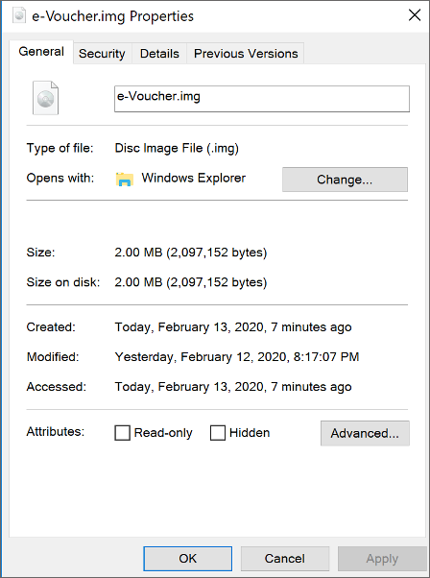Switch to the Security tab
The height and width of the screenshot is (578, 430).
(x=102, y=54)
